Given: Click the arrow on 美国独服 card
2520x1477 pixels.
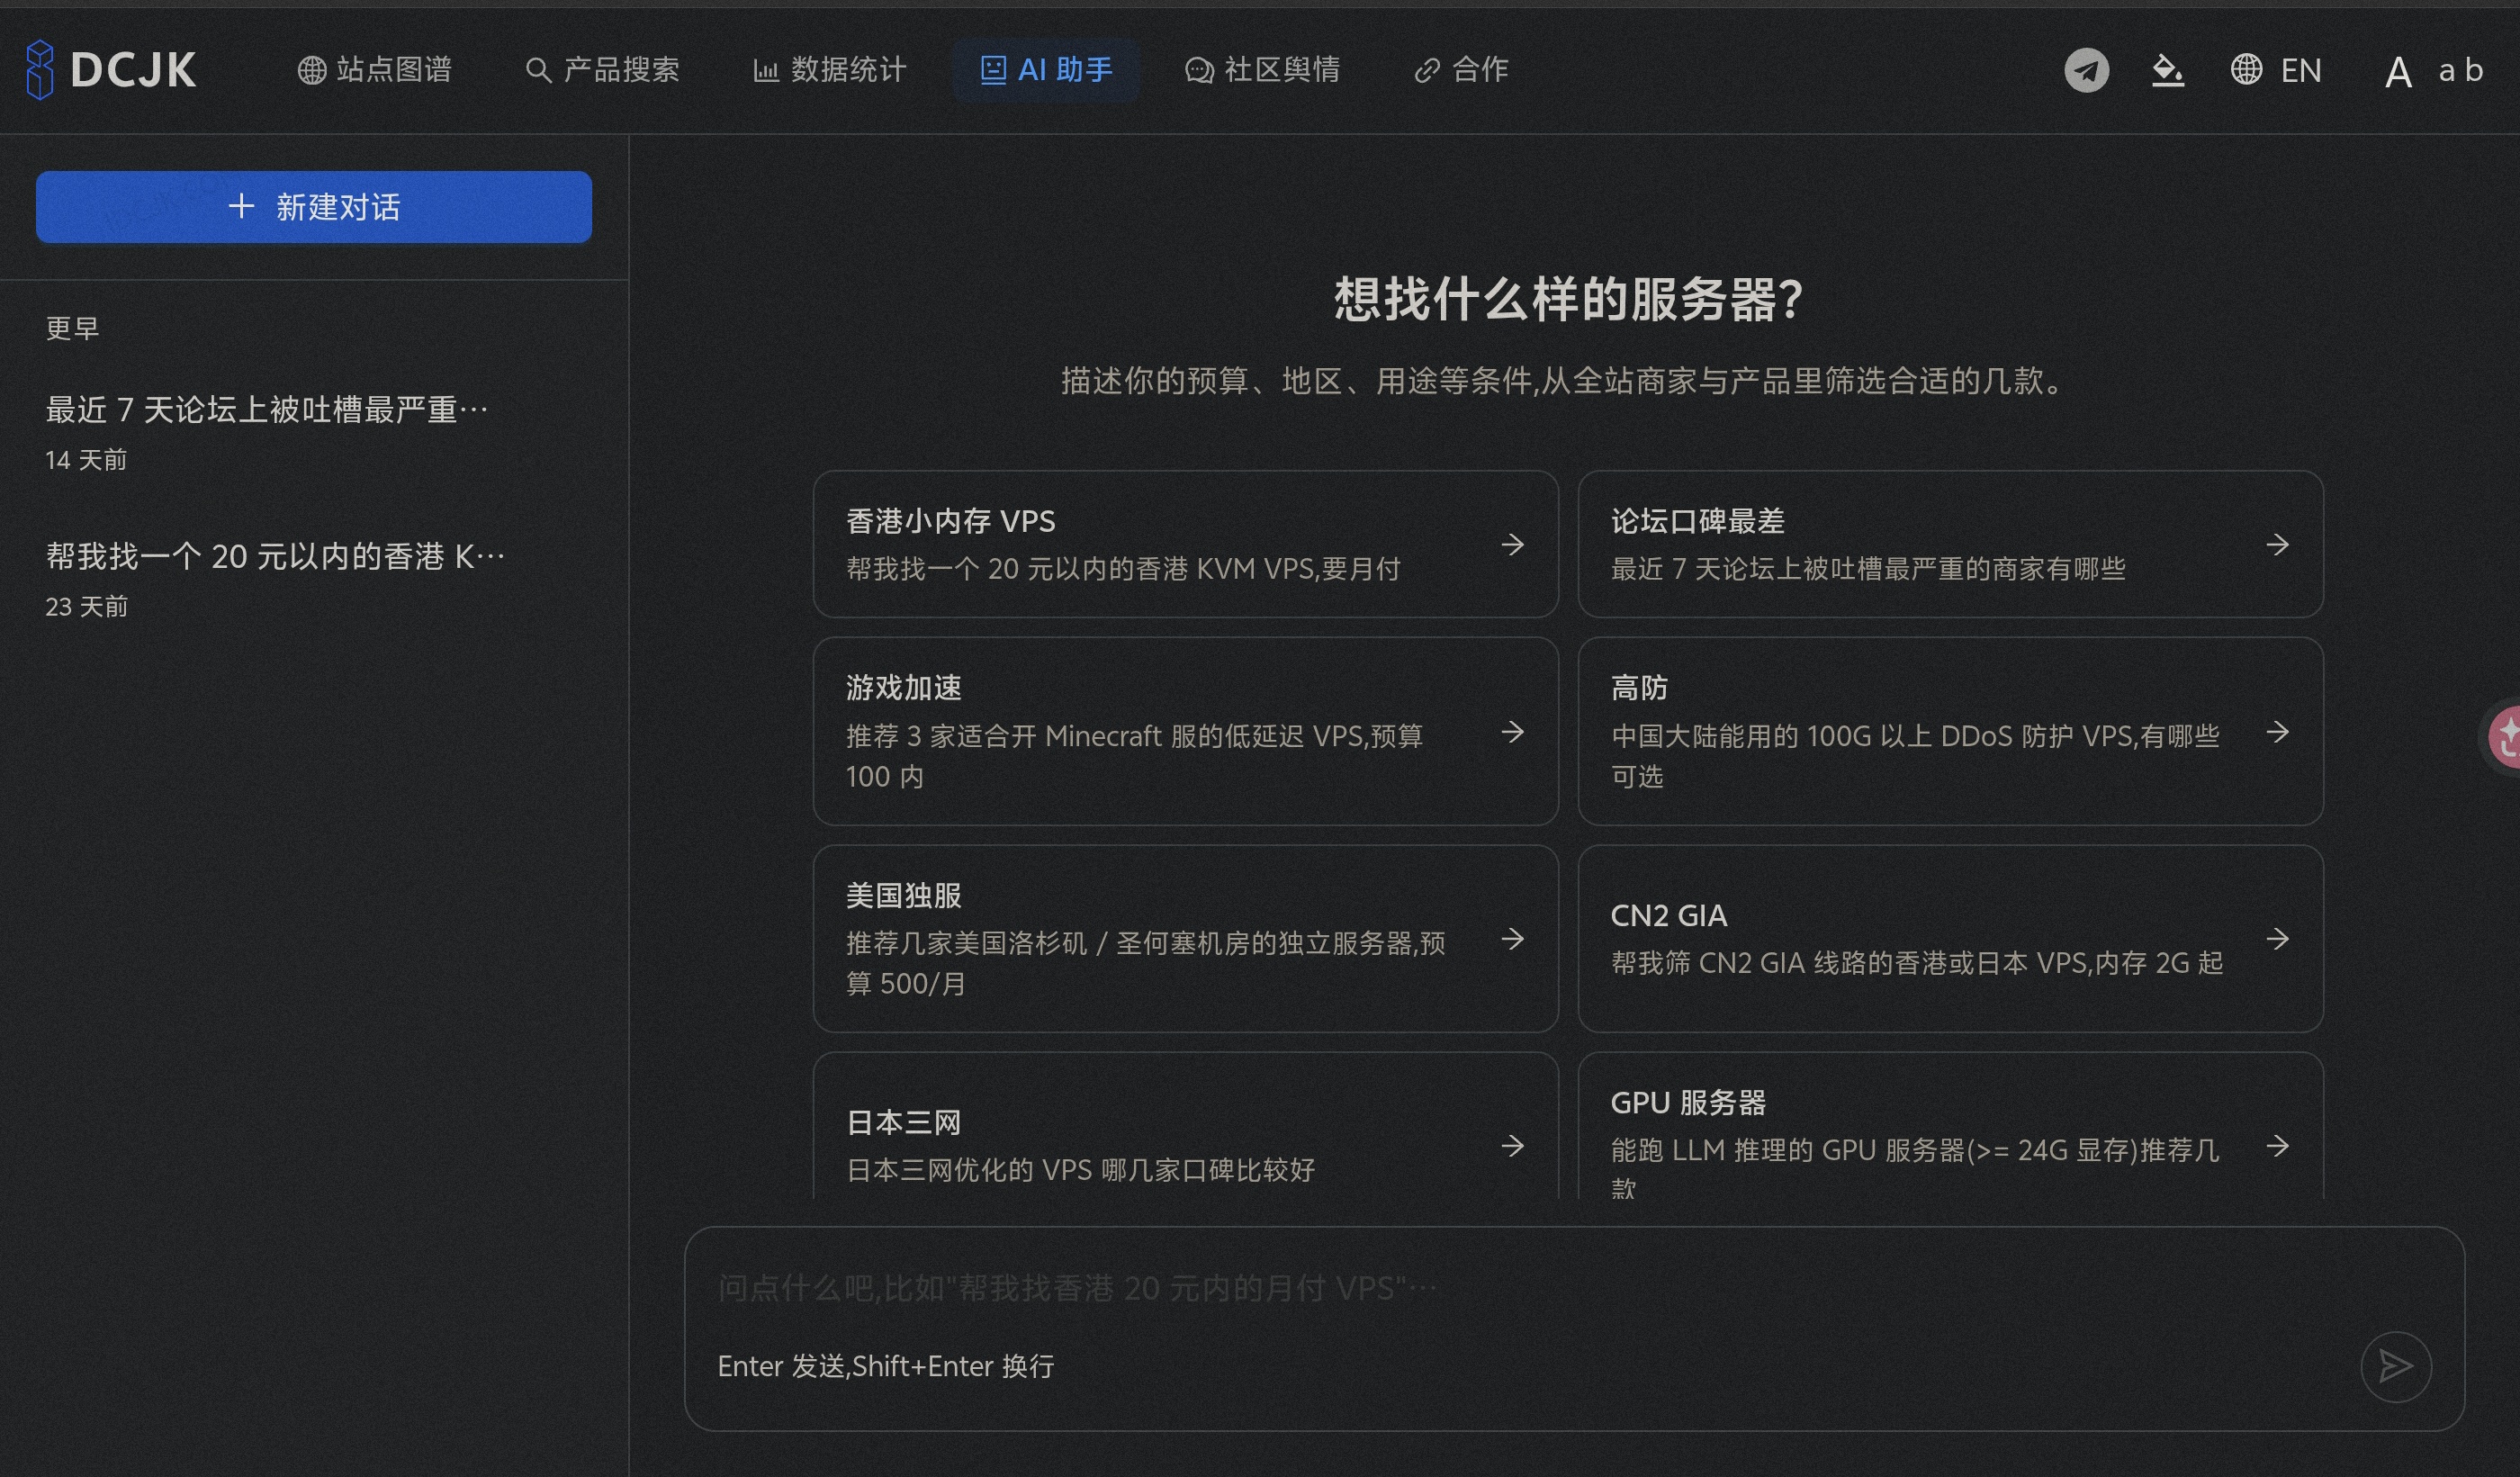Looking at the screenshot, I should coord(1513,939).
